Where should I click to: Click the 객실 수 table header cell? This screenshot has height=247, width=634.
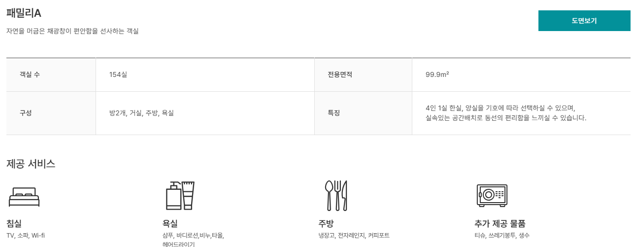pos(30,75)
